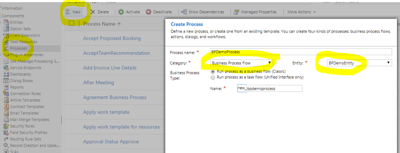Viewport: 400px width, 153px height.
Task: Click the Entities icon in sidebar
Action: tap(7, 22)
